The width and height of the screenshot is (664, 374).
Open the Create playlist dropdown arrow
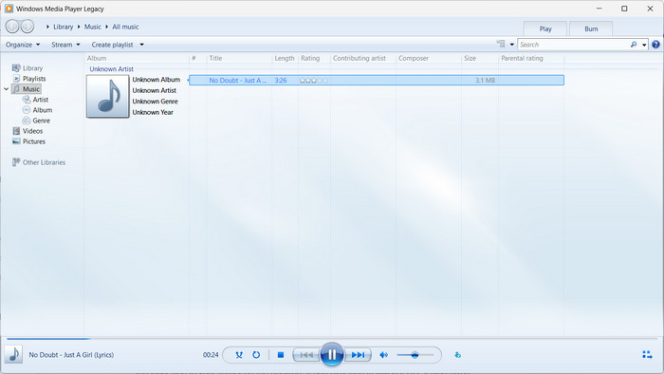tap(142, 45)
